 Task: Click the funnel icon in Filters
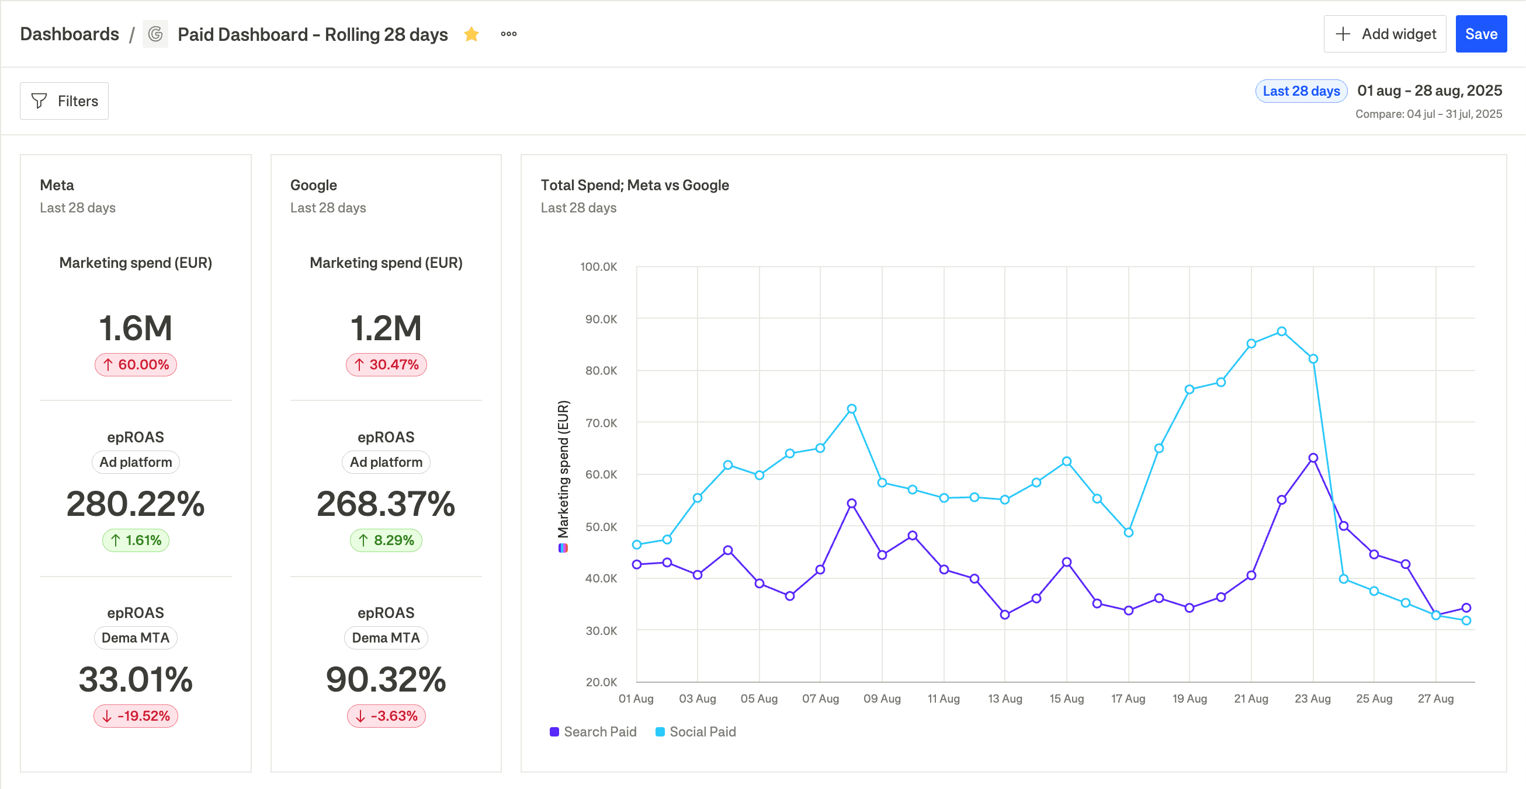[39, 101]
